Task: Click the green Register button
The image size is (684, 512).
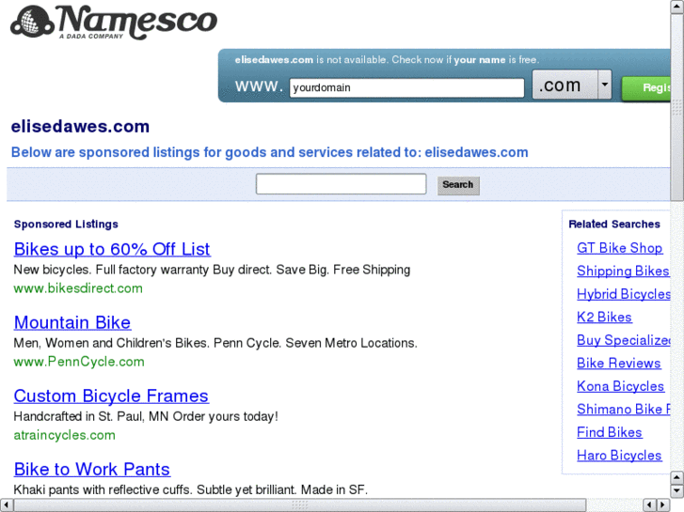Action: pos(646,88)
